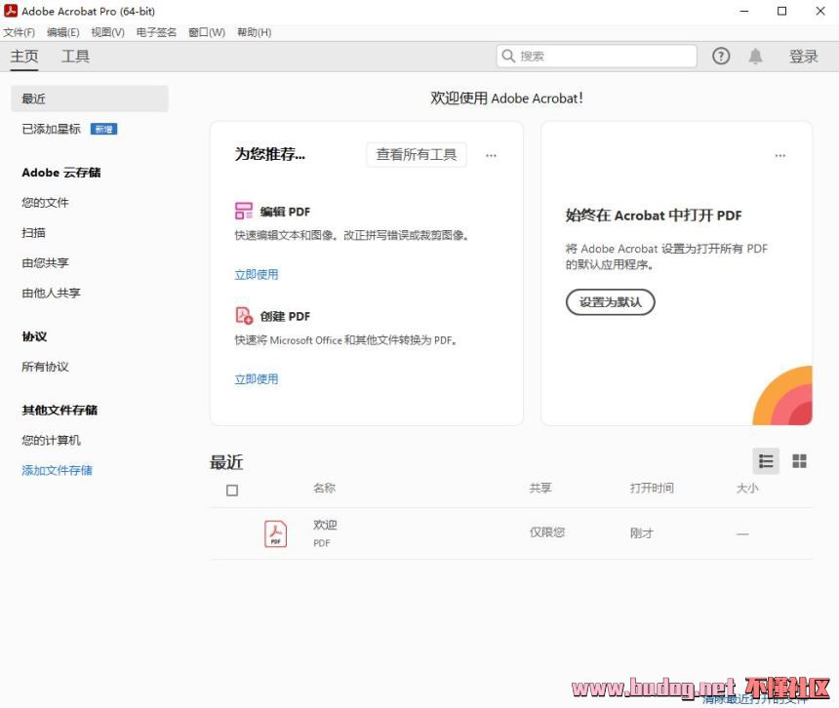Open 由他人共享 in the sidebar
The image size is (839, 708).
point(51,293)
